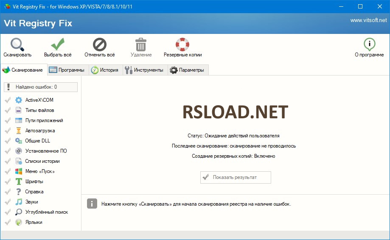390x240 pixels.
Task: Toggle the Ярлыки checkmark
Action: 8,222
